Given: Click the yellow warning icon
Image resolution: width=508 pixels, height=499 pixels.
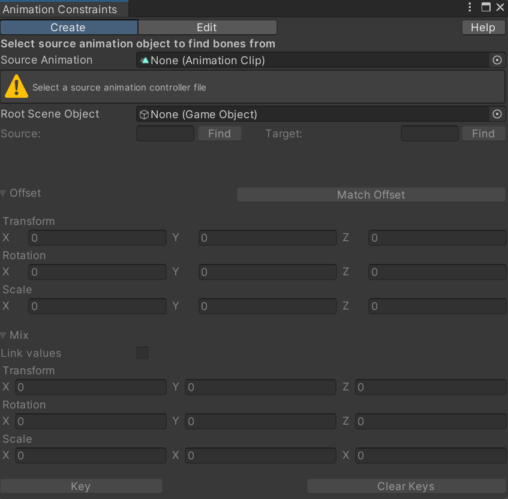Looking at the screenshot, I should [x=17, y=86].
